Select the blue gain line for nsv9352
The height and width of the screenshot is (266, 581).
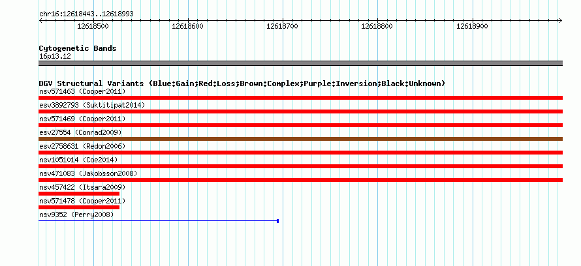(x=158, y=221)
